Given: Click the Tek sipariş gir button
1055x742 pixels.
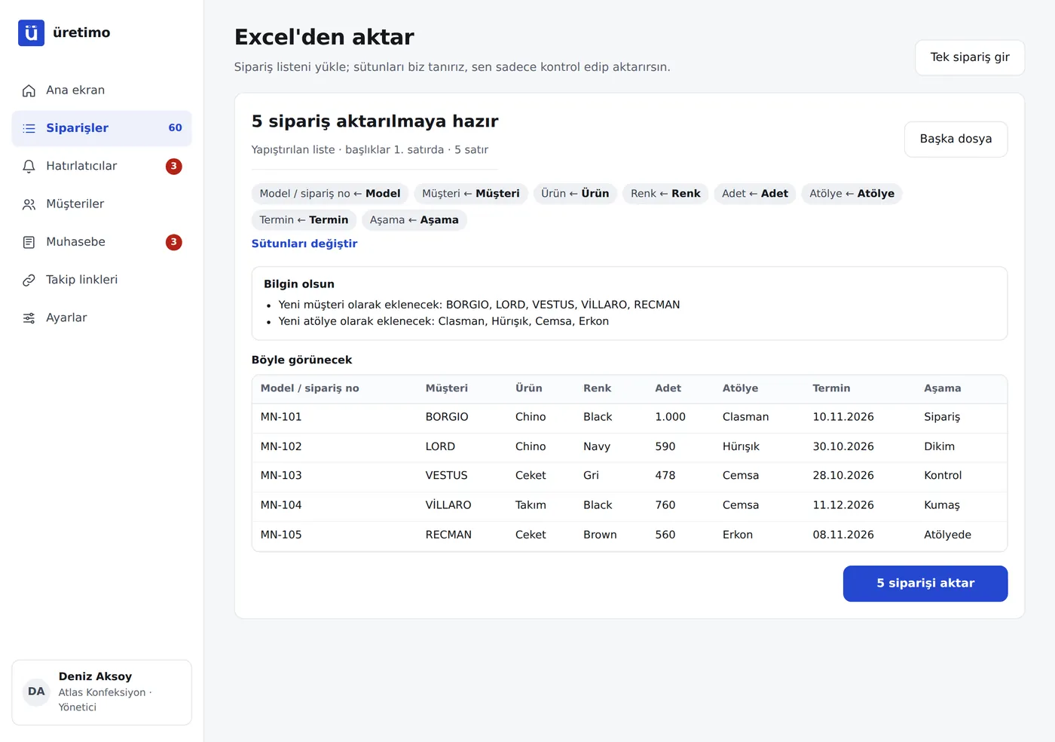Looking at the screenshot, I should (970, 57).
